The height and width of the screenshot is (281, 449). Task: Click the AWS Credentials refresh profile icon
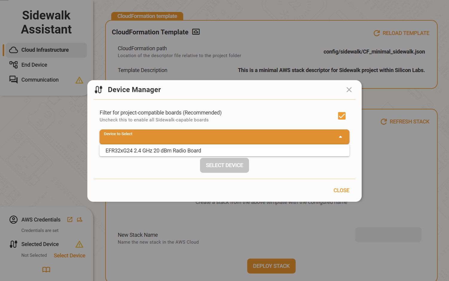[80, 219]
